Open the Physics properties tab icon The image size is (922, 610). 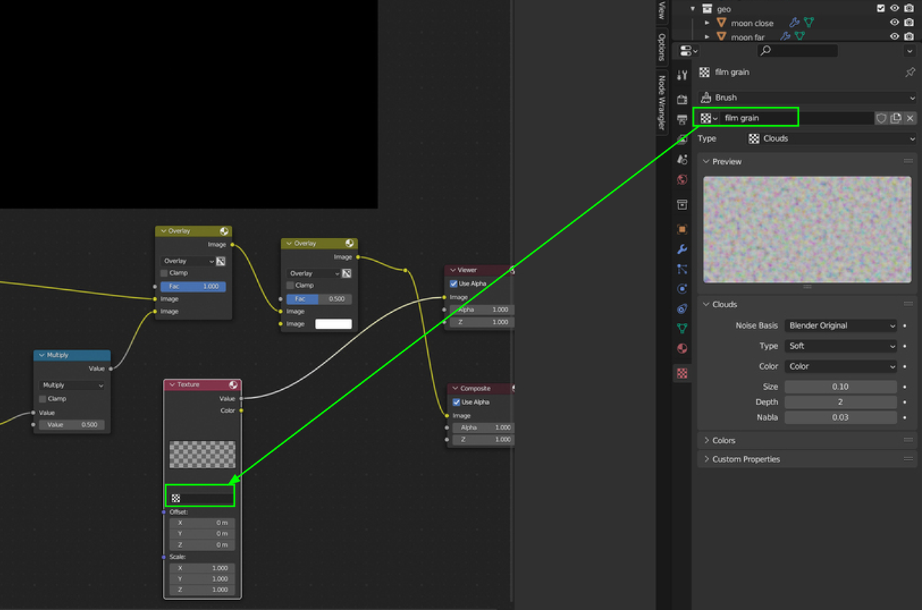pyautogui.click(x=682, y=288)
